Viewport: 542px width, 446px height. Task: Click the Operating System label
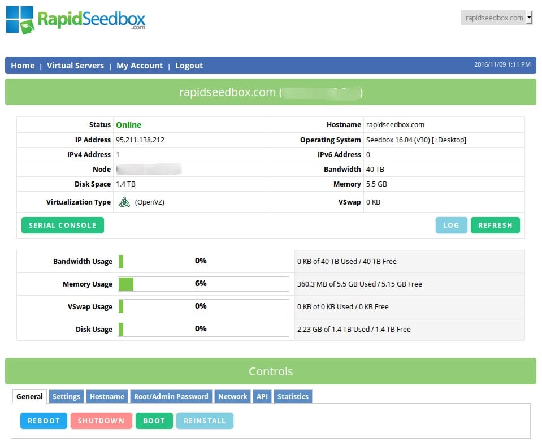coord(330,140)
